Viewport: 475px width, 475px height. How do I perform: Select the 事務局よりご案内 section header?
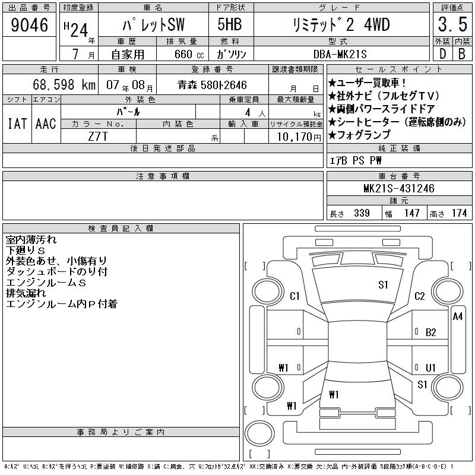click(121, 432)
